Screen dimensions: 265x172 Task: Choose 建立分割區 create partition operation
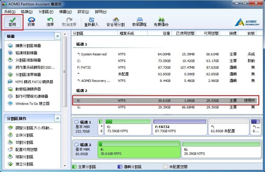coord(21,164)
